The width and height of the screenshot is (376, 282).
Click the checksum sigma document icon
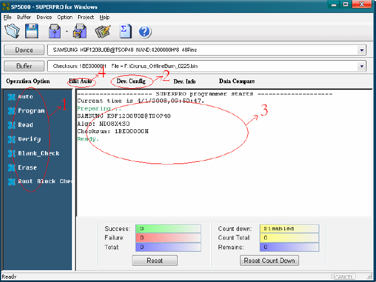(x=126, y=31)
